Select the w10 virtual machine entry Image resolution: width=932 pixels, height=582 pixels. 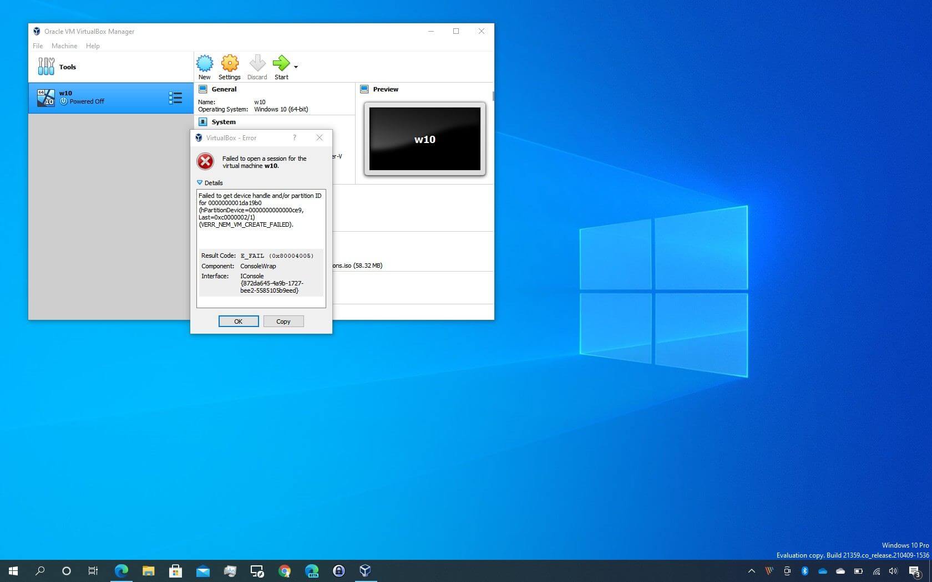tap(94, 97)
